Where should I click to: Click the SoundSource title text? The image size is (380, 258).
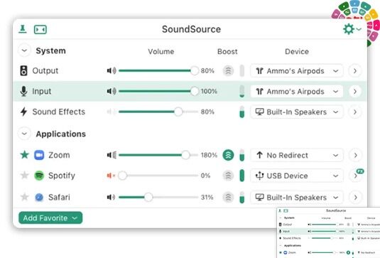(x=191, y=29)
